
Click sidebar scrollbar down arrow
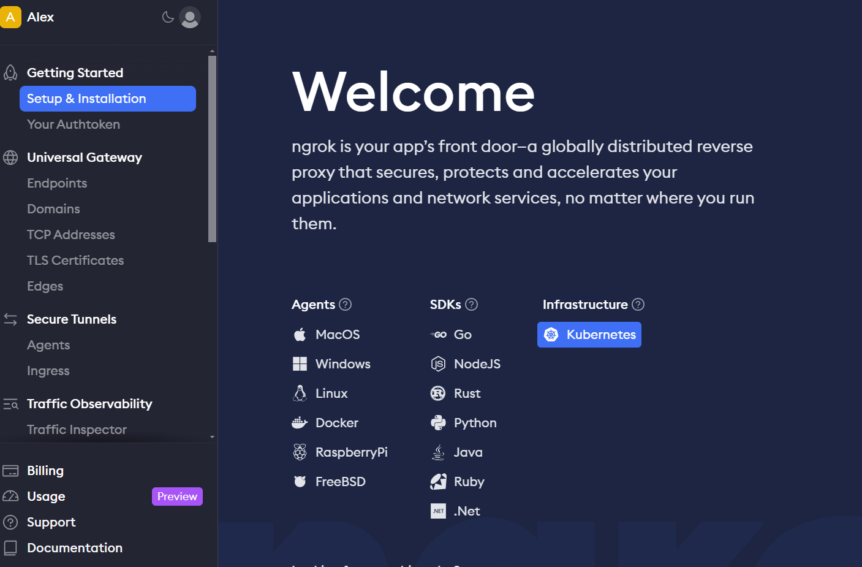pos(212,437)
